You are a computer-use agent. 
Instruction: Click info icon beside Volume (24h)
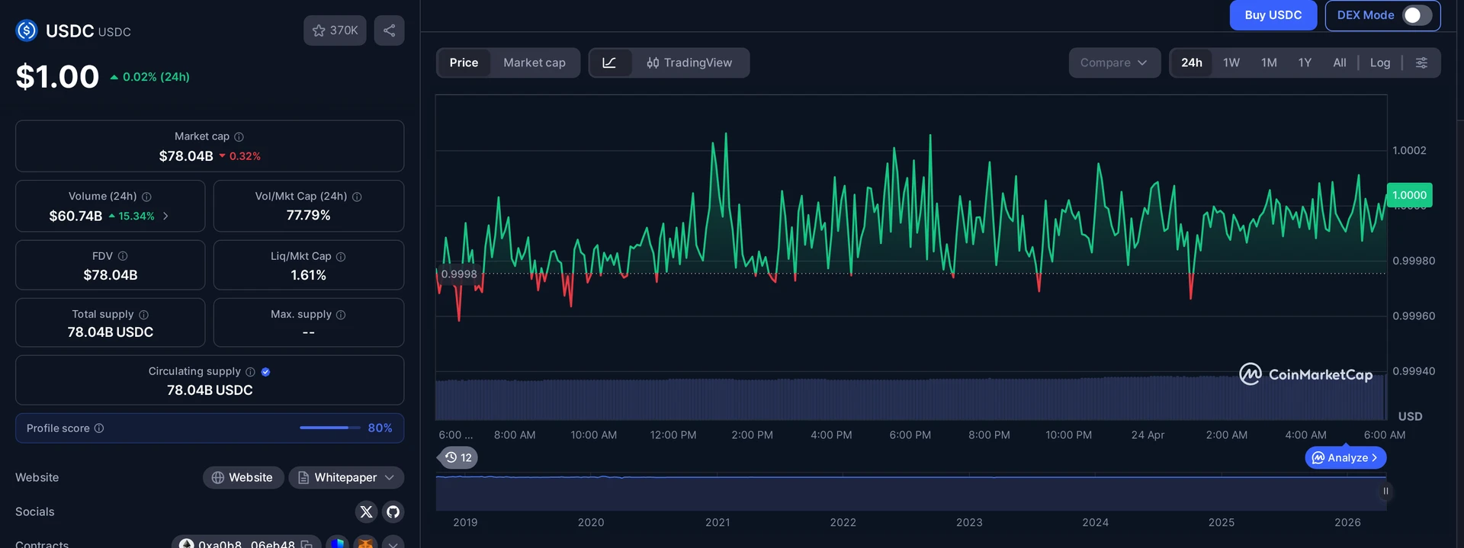click(146, 197)
